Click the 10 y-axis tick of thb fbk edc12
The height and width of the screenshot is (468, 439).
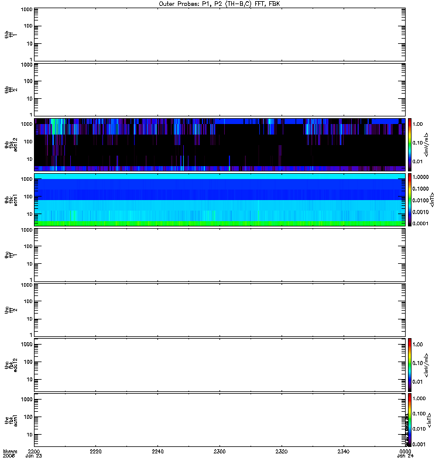(30, 159)
